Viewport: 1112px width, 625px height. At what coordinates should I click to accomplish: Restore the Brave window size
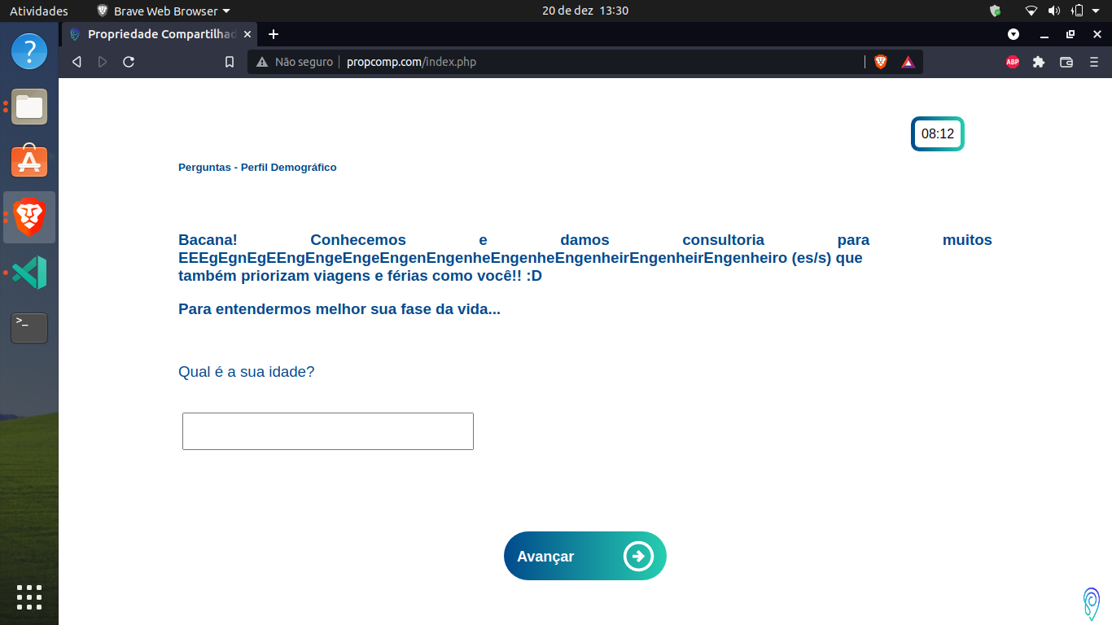1070,34
